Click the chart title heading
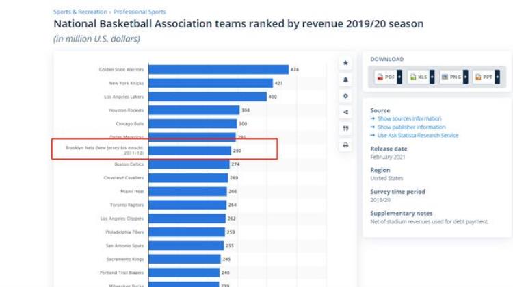The width and height of the screenshot is (513, 287). pos(239,23)
